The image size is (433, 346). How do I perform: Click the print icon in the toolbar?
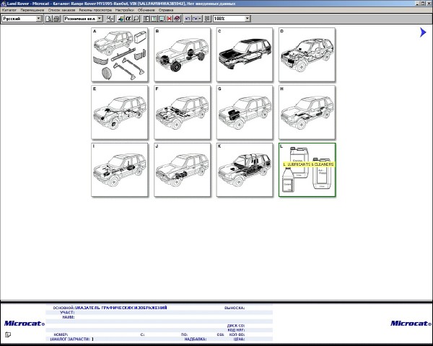pos(56,19)
